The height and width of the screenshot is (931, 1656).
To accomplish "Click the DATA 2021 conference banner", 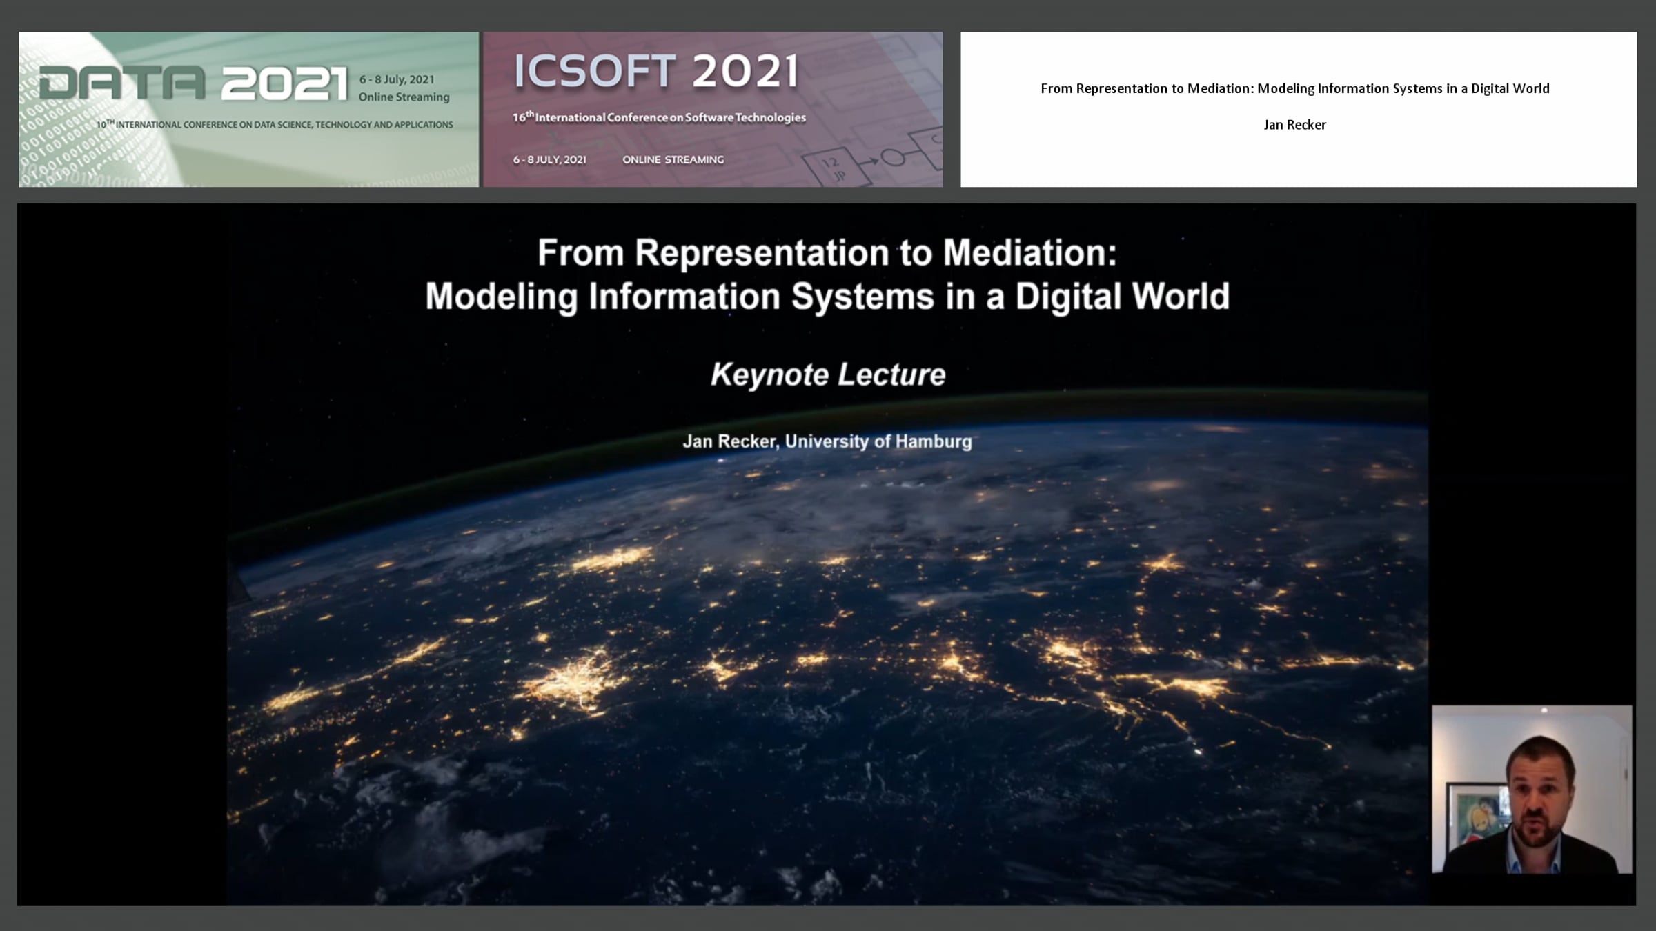I will coord(248,109).
